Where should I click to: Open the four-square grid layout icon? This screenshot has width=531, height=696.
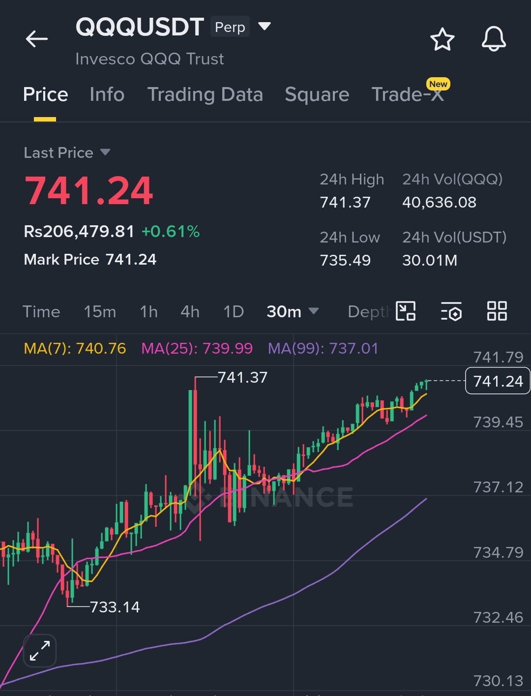tap(497, 311)
